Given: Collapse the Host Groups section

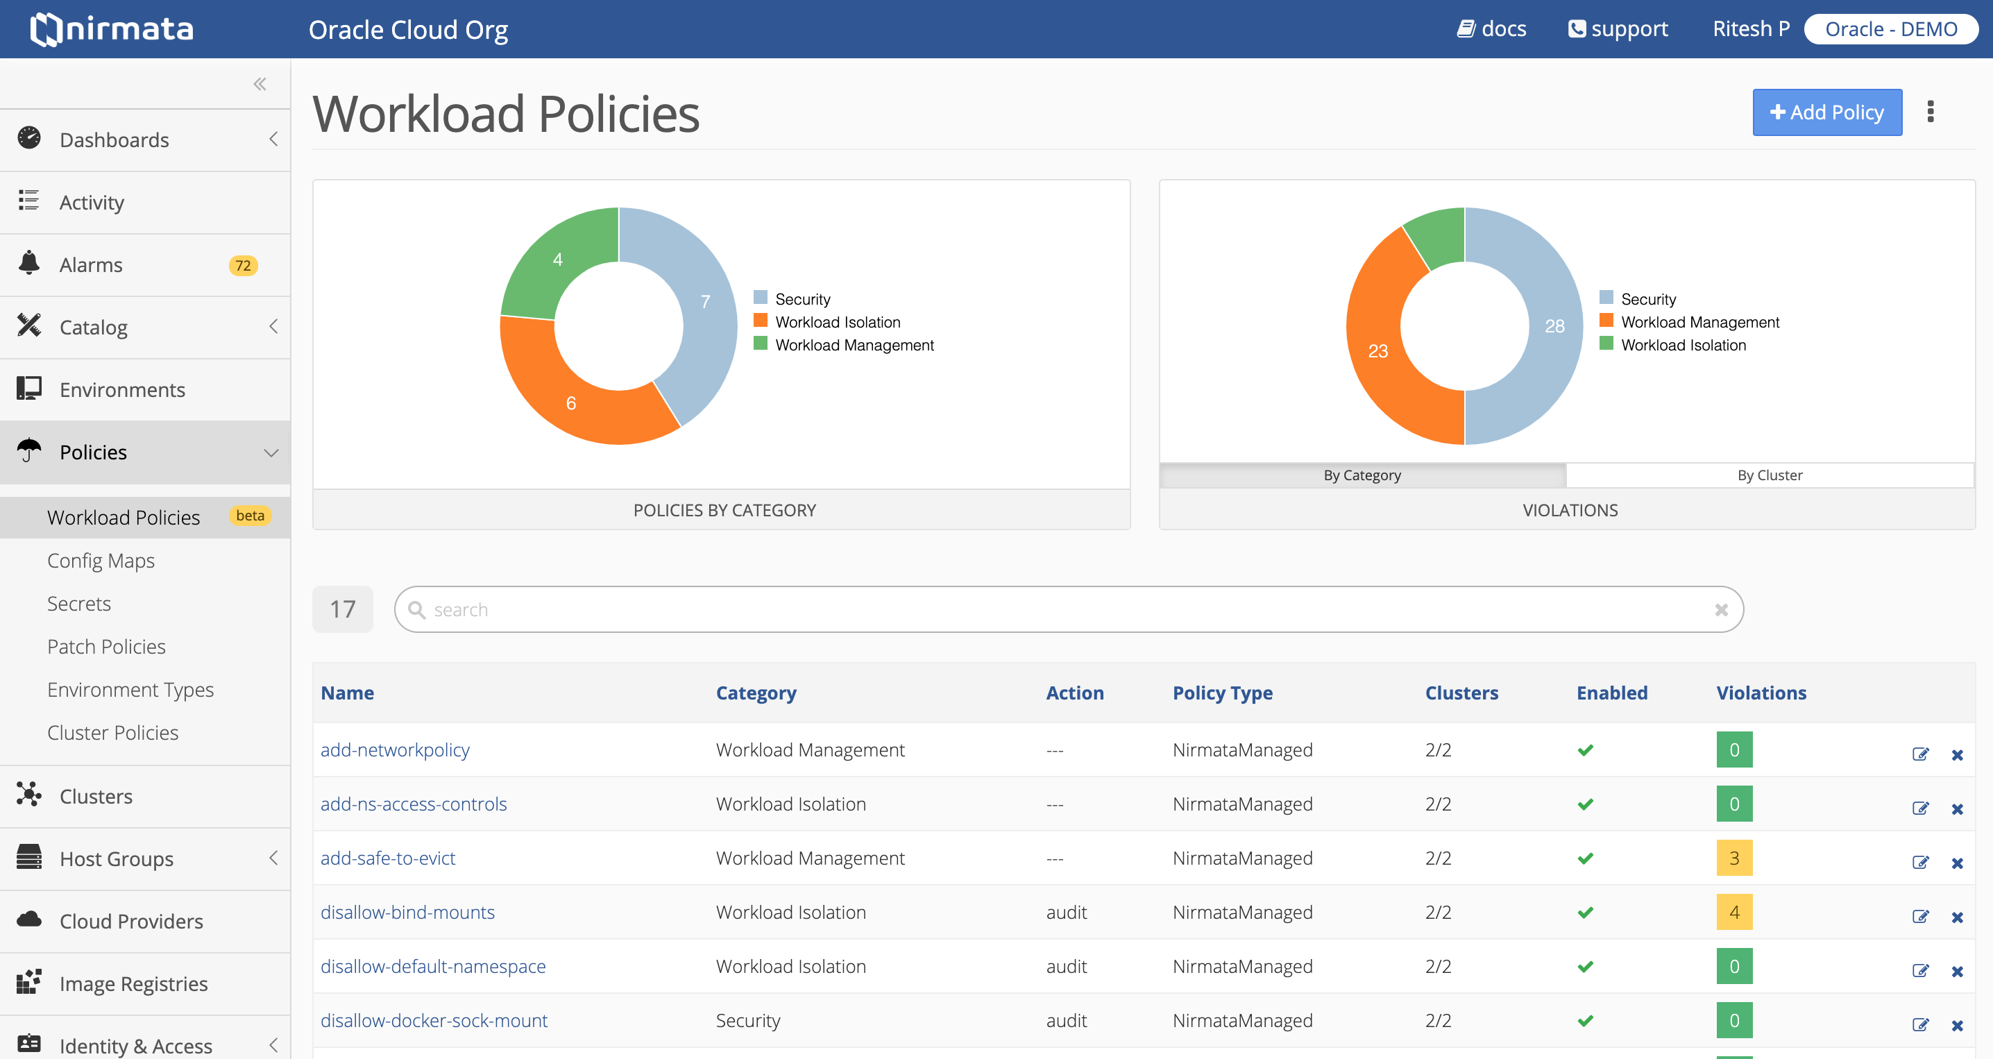Looking at the screenshot, I should coord(273,858).
